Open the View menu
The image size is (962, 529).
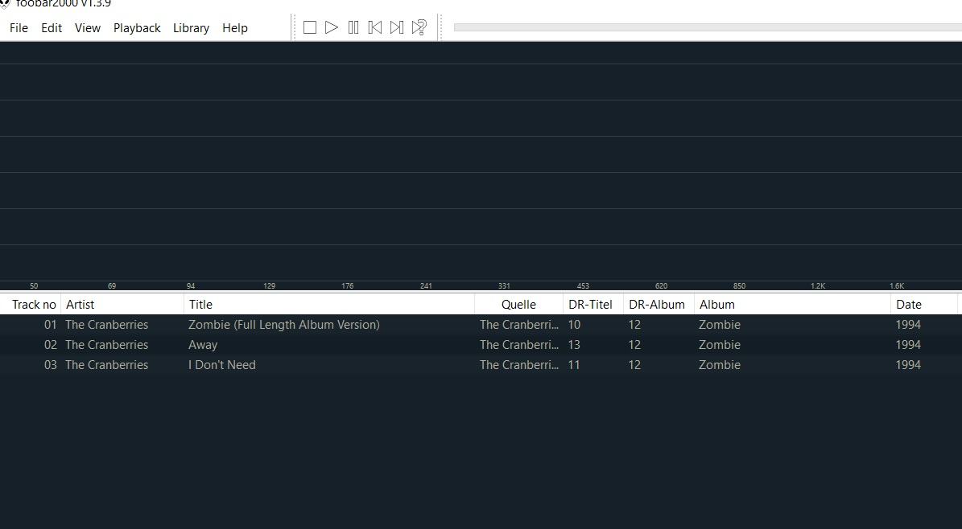click(x=88, y=28)
